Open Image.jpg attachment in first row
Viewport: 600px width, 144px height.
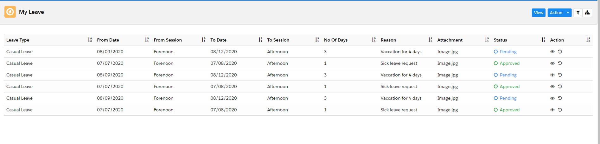coord(447,52)
